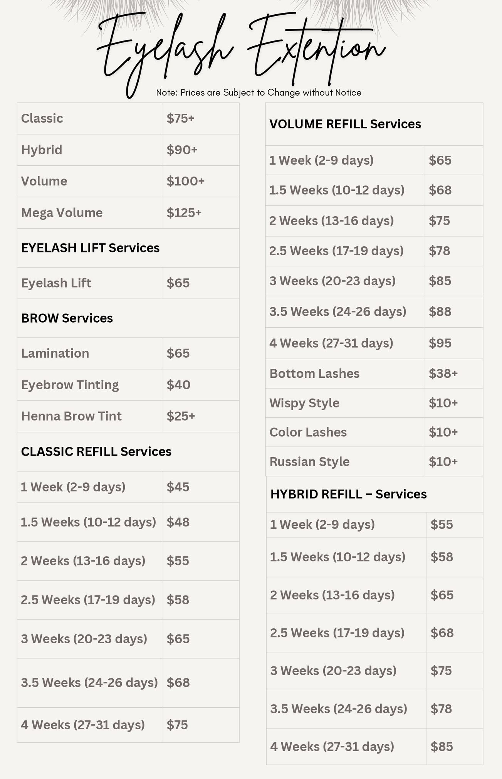This screenshot has width=502, height=779.
Task: Click the Wispy Style label
Action: (304, 403)
